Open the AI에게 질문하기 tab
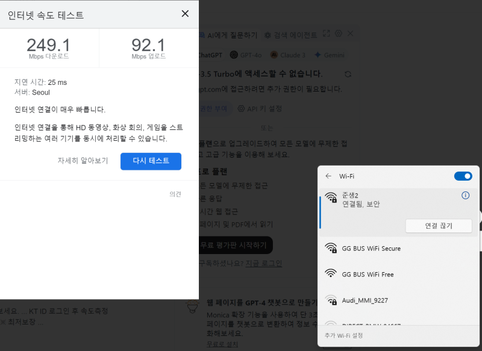Image resolution: width=482 pixels, height=351 pixels. point(228,36)
